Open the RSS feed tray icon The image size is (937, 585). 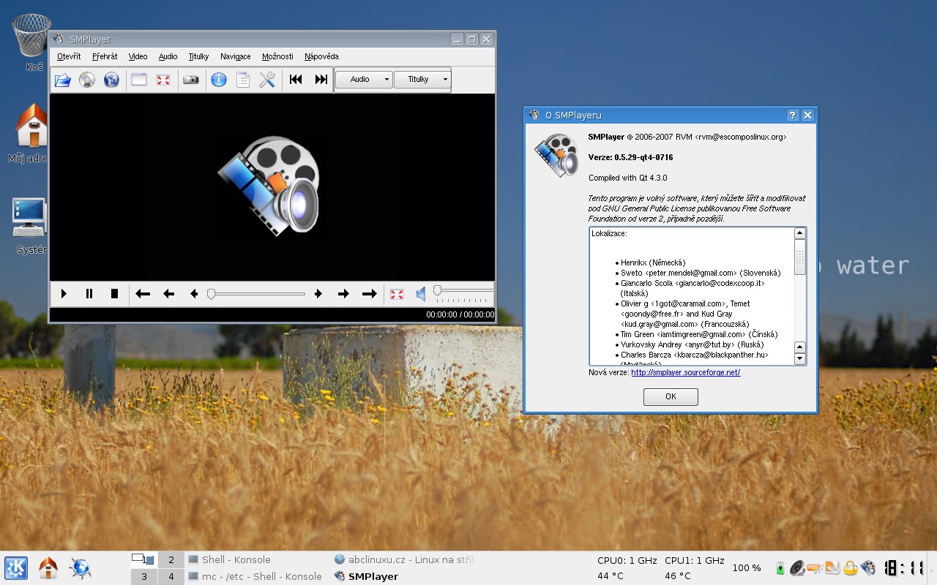coord(814,567)
